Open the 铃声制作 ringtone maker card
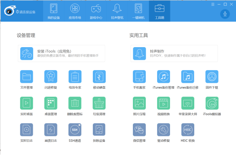The width and height of the screenshot is (236, 155). coord(174,54)
